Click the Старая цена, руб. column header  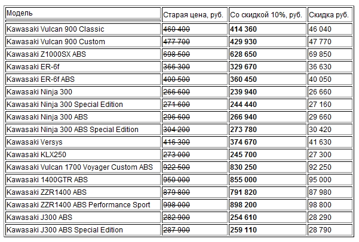coord(194,13)
